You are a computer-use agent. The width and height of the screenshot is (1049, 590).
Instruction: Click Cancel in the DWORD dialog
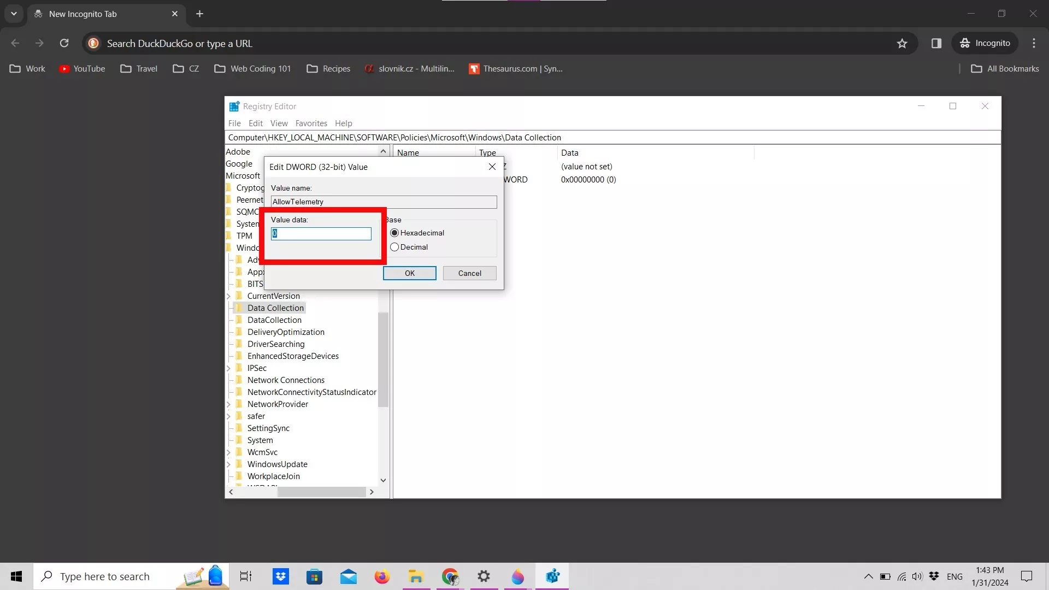[x=469, y=273]
